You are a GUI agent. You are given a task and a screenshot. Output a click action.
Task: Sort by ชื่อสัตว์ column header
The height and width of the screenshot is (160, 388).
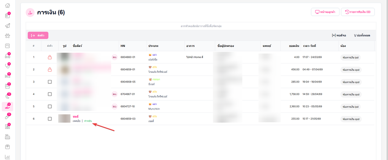[x=78, y=46]
